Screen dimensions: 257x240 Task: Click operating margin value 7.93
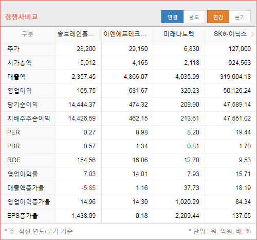point(193,174)
